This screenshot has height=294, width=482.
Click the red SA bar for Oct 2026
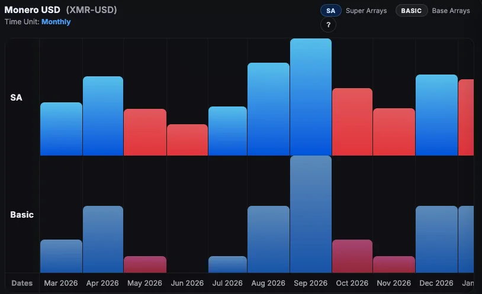(352, 122)
